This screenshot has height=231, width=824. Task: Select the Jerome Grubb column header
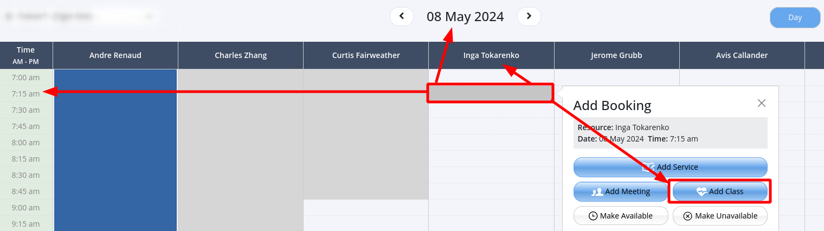(x=616, y=55)
